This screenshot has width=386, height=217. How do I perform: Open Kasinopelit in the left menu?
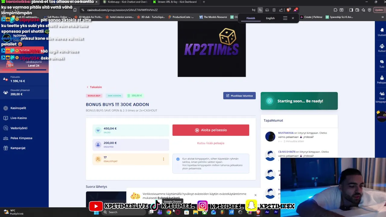pyautogui.click(x=18, y=108)
